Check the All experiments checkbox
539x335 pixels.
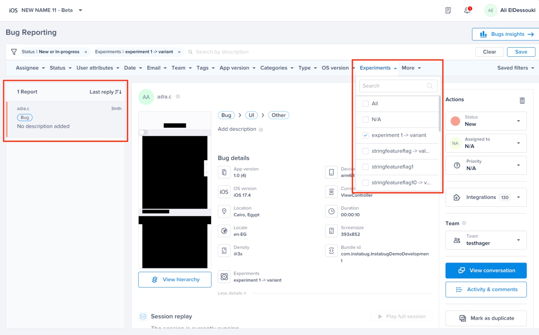pyautogui.click(x=365, y=104)
